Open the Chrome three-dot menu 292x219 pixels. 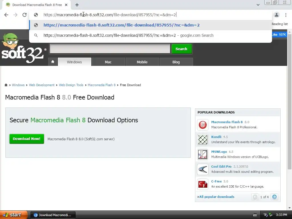286,15
